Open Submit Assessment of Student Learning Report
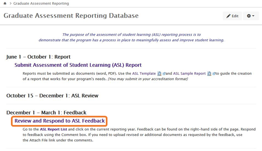Image resolution: width=262 pixels, height=151 pixels. 78,65
